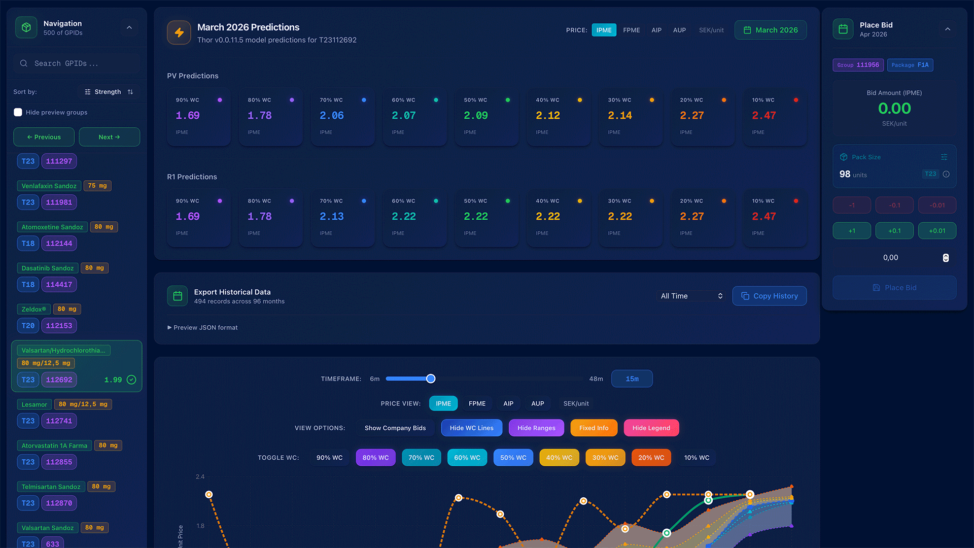
Task: Click the Pack Size settings sliders icon
Action: [944, 157]
